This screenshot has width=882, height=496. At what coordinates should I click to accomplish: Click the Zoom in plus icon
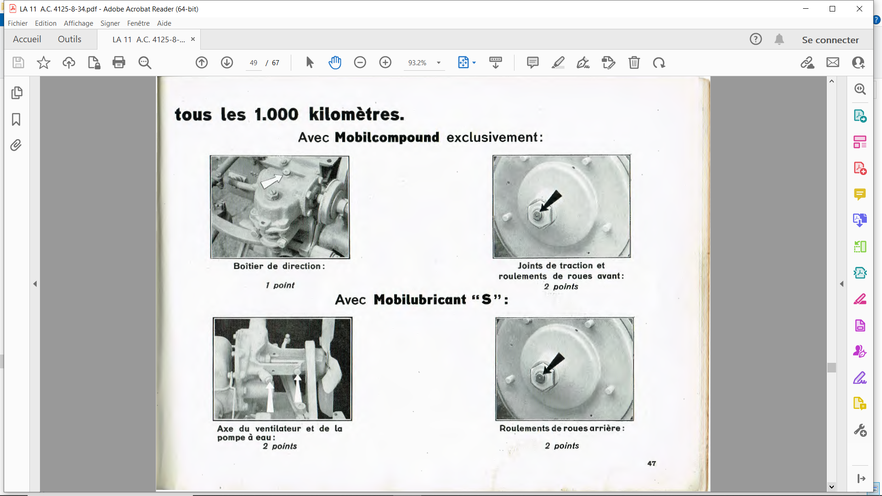pos(385,62)
